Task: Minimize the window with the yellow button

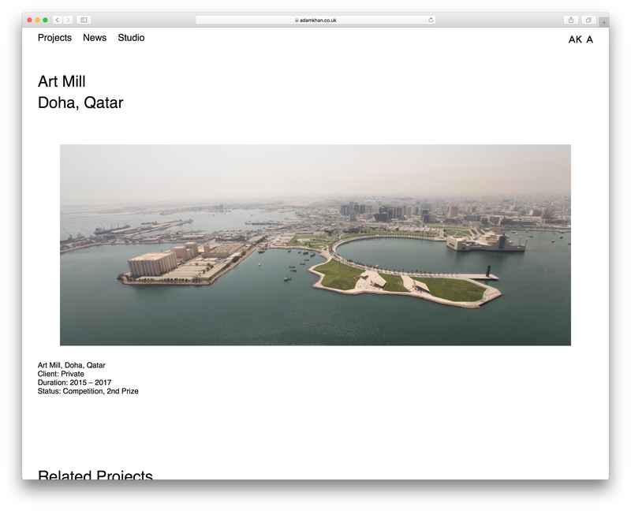Action: (x=37, y=21)
